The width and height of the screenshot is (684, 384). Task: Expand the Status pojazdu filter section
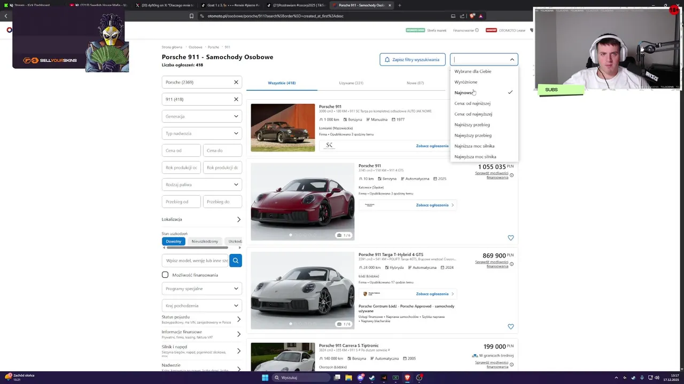pos(202,319)
